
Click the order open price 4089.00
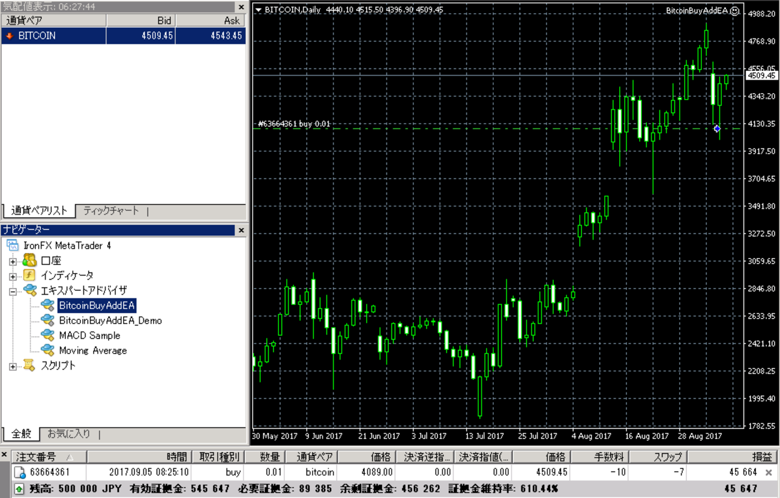tap(377, 472)
